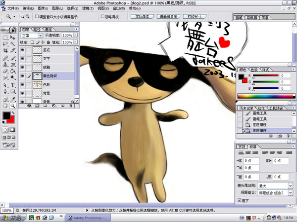Uncheck the 连字 checkbox
297x222 pixels.
coord(239,200)
